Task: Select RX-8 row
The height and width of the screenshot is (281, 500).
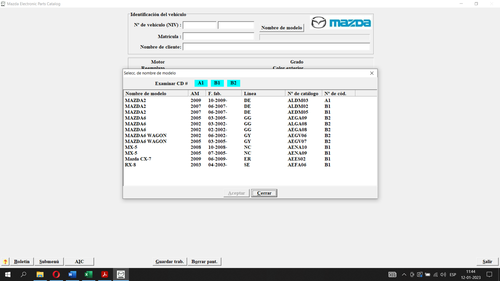Action: pos(250,165)
